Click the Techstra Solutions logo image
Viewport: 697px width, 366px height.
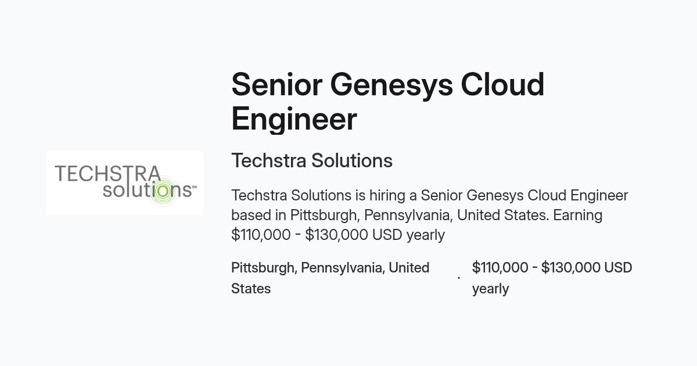pos(125,183)
